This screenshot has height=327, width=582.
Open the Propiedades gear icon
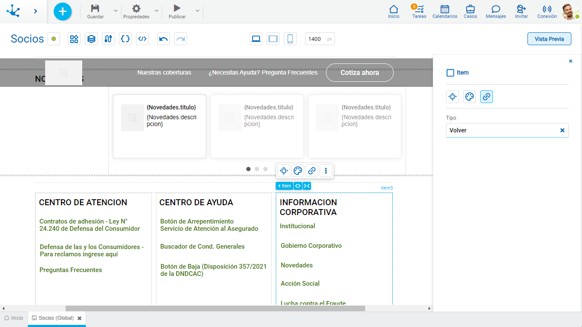[136, 8]
